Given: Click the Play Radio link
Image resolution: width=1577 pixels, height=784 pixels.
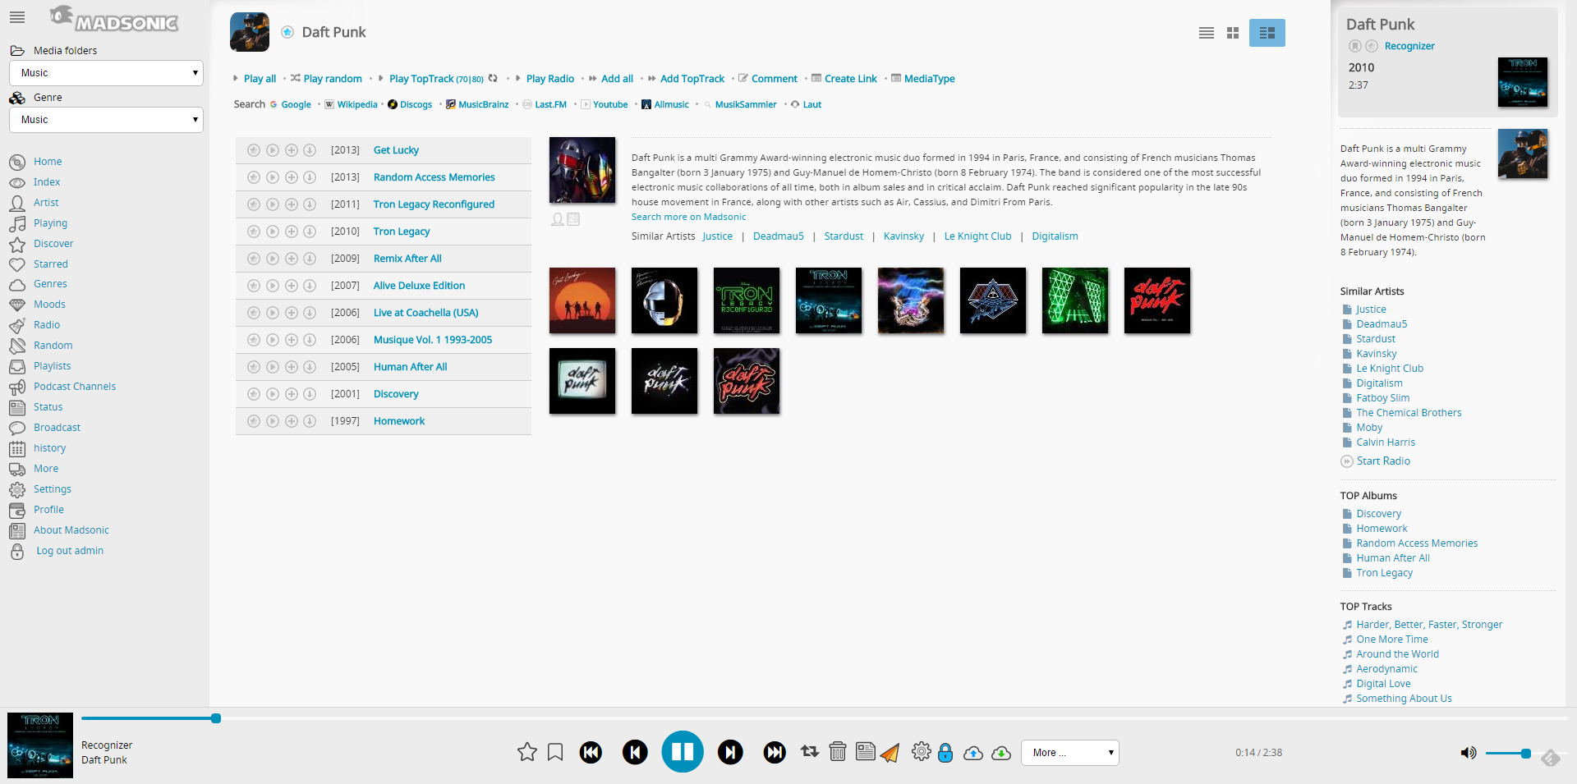Looking at the screenshot, I should (549, 79).
